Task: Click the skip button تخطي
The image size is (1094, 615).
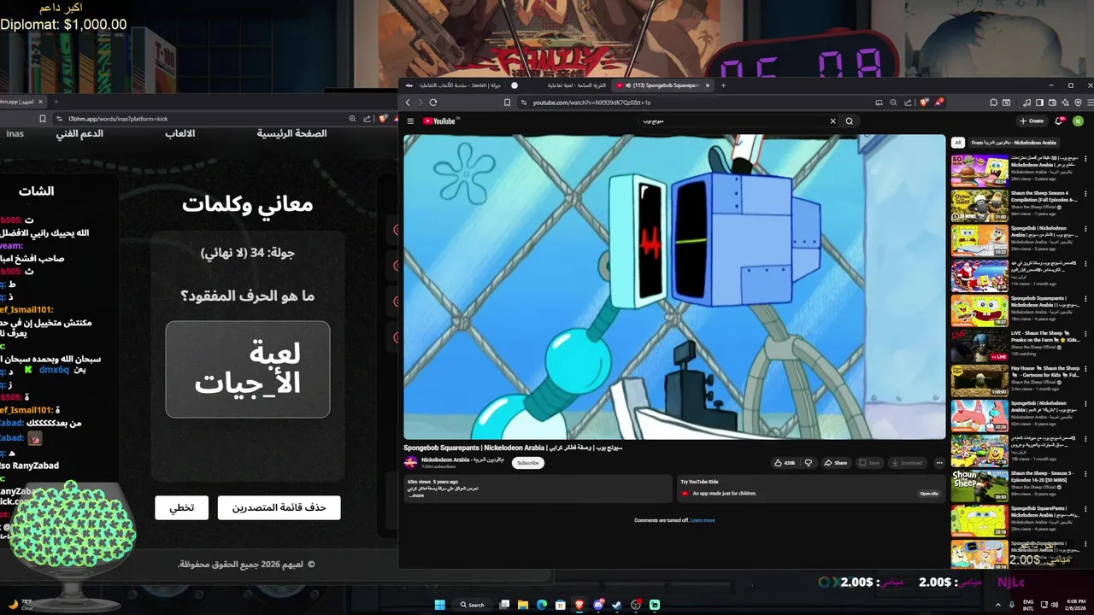Action: 181,507
